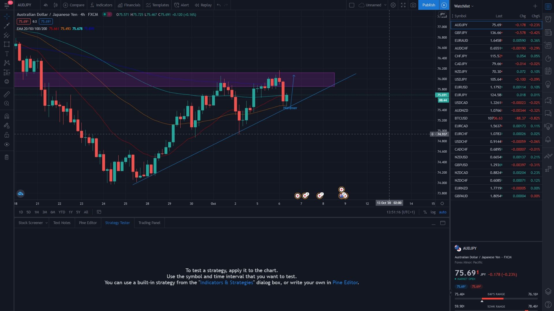
Task: Toggle log scale mode
Action: pyautogui.click(x=433, y=212)
